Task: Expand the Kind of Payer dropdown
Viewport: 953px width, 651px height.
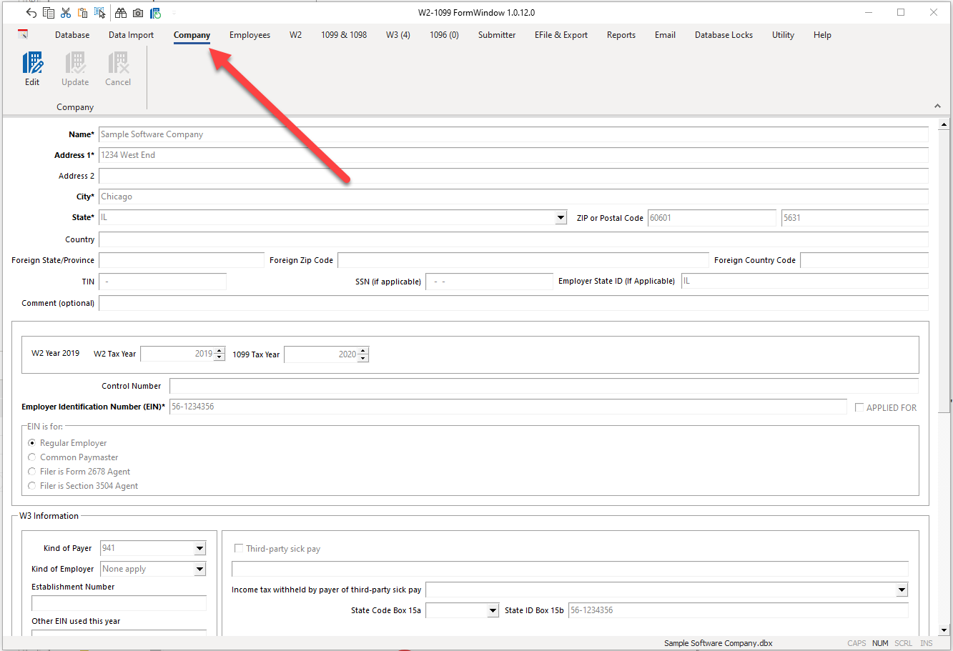Action: coord(199,549)
